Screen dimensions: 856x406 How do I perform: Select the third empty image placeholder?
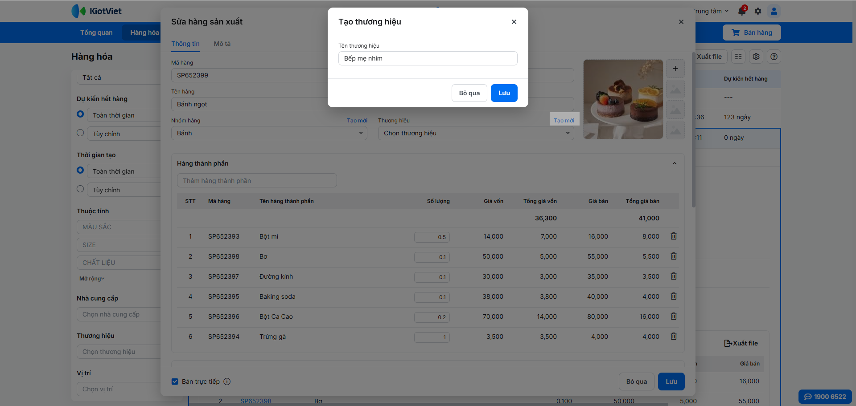pos(675,130)
